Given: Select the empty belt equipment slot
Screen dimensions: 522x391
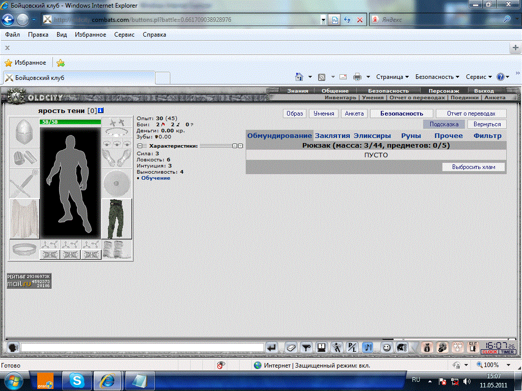Looking at the screenshot, I should (24, 249).
